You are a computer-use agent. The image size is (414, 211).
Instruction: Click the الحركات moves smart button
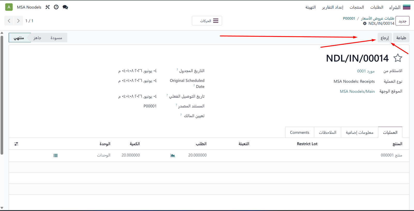click(207, 21)
